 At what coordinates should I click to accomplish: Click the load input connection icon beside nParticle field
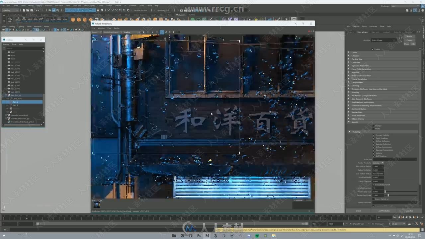[x=400, y=38]
